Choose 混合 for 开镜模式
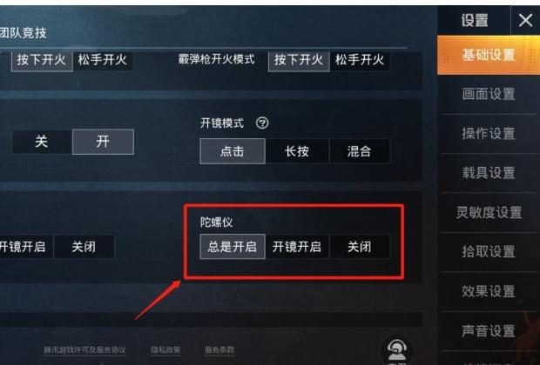 [360, 151]
